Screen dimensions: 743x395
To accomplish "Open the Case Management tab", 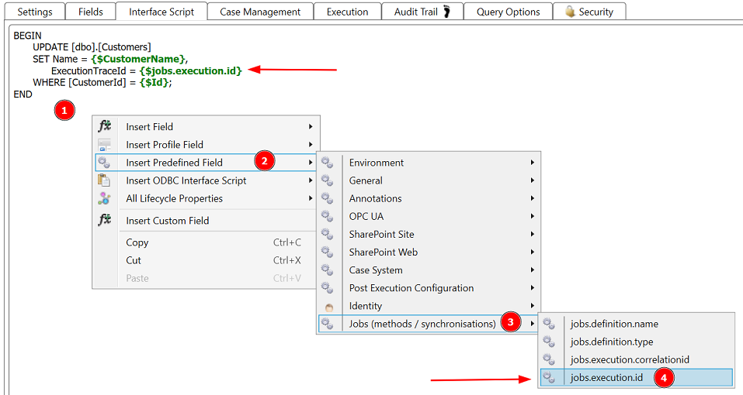I will [260, 12].
